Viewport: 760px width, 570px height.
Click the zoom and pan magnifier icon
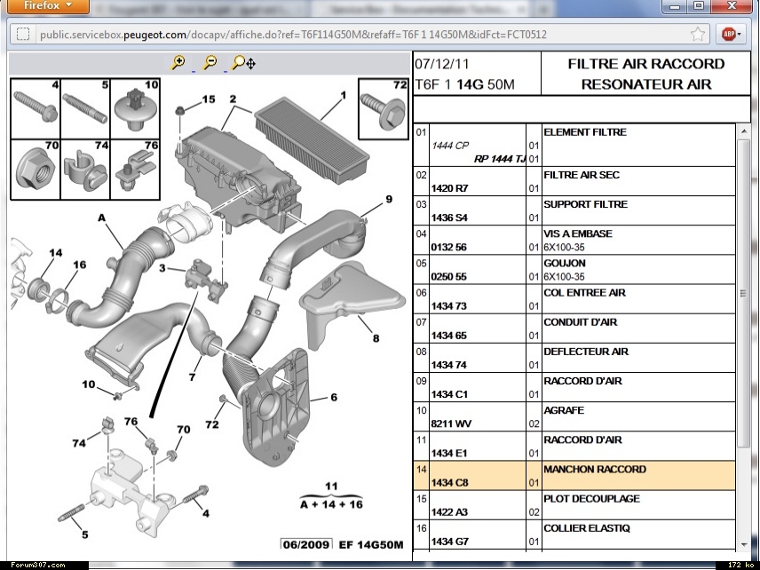(243, 63)
